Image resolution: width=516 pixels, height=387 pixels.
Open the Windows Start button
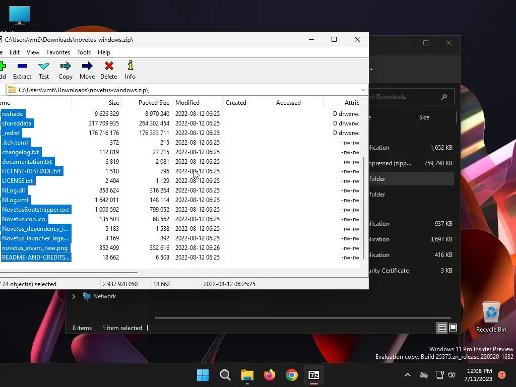click(203, 375)
